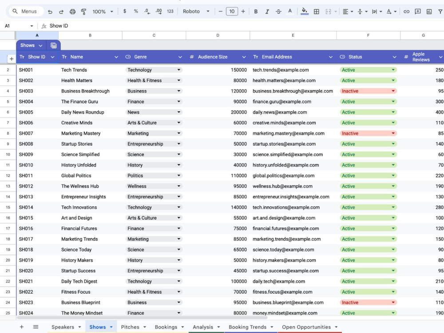Insert chart using chart icon
444x333 pixels.
pyautogui.click(x=429, y=12)
